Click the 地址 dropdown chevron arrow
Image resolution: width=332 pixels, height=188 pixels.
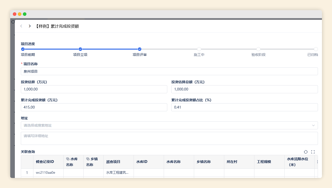[313, 125]
